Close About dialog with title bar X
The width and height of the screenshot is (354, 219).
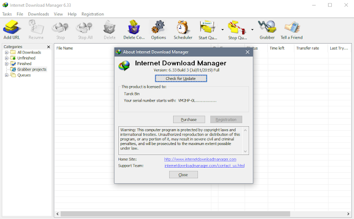point(247,52)
